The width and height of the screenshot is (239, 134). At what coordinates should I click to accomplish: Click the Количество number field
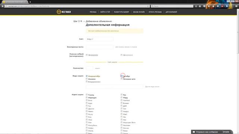90,68
